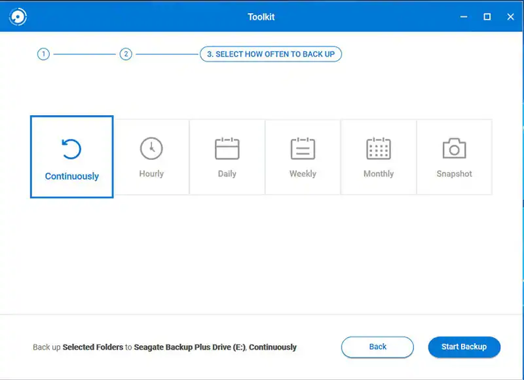524x380 pixels.
Task: Click the Toolkit logo in title bar
Action: tap(18, 17)
